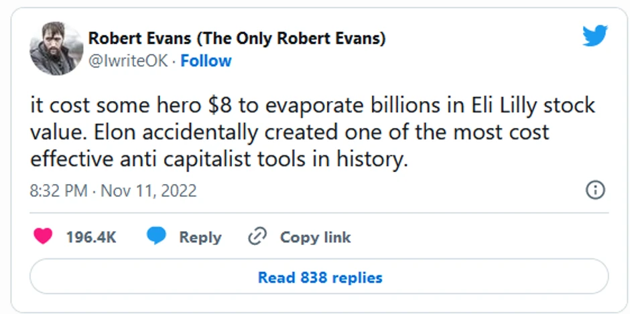
Task: Like the tweet with the heart icon
Action: tap(43, 236)
